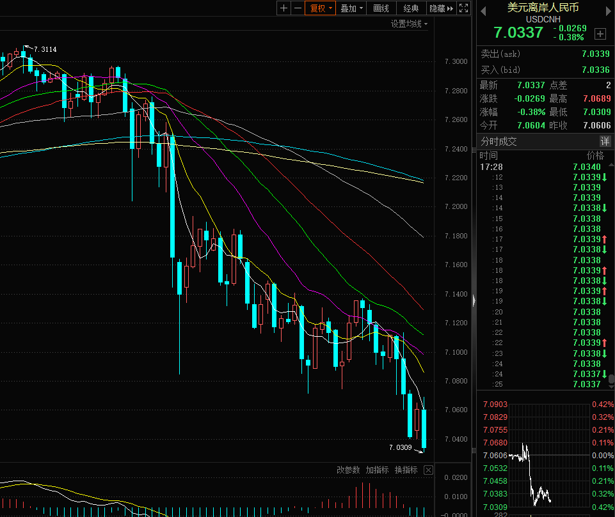The height and width of the screenshot is (517, 615).
Task: Expand the 设置均线 moving average menu
Action: click(410, 24)
